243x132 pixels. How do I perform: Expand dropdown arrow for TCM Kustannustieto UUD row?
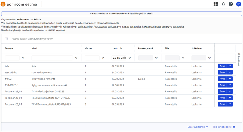tap(230, 104)
